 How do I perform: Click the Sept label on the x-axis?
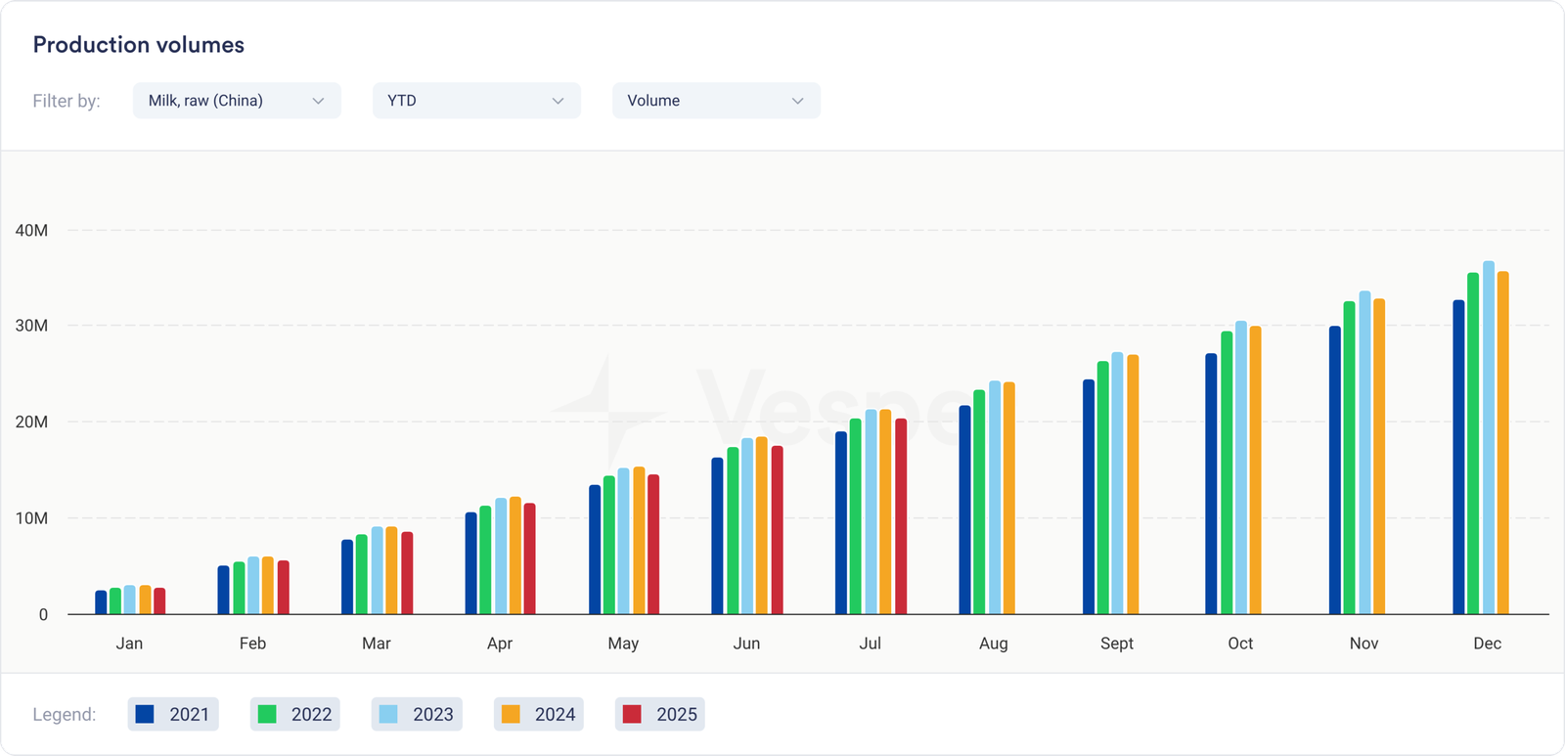1116,644
